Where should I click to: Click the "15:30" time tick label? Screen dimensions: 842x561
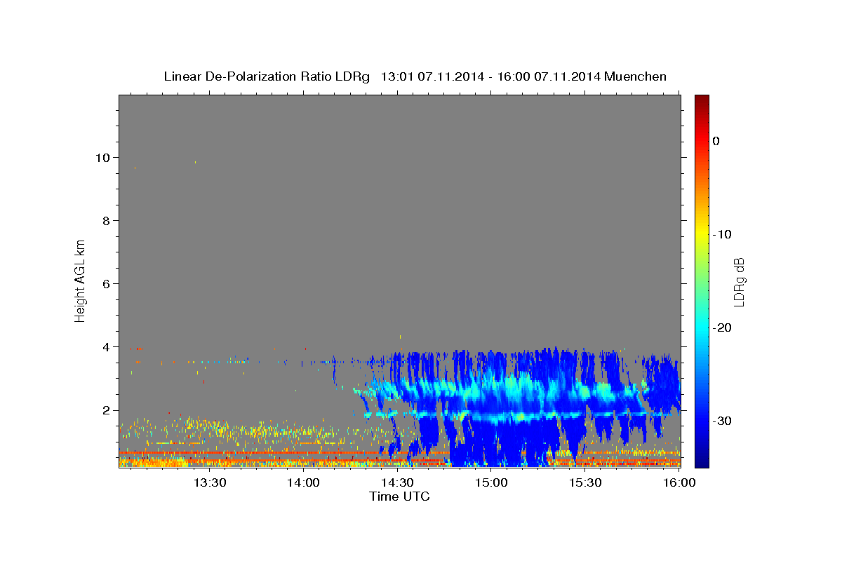(x=585, y=482)
